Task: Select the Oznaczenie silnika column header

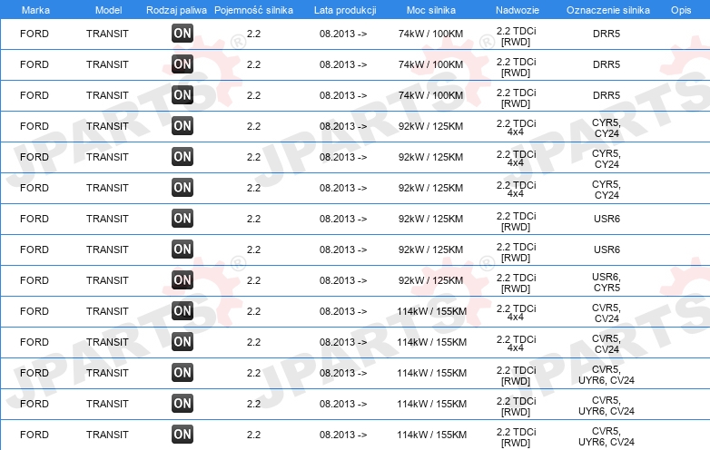Action: [x=608, y=10]
